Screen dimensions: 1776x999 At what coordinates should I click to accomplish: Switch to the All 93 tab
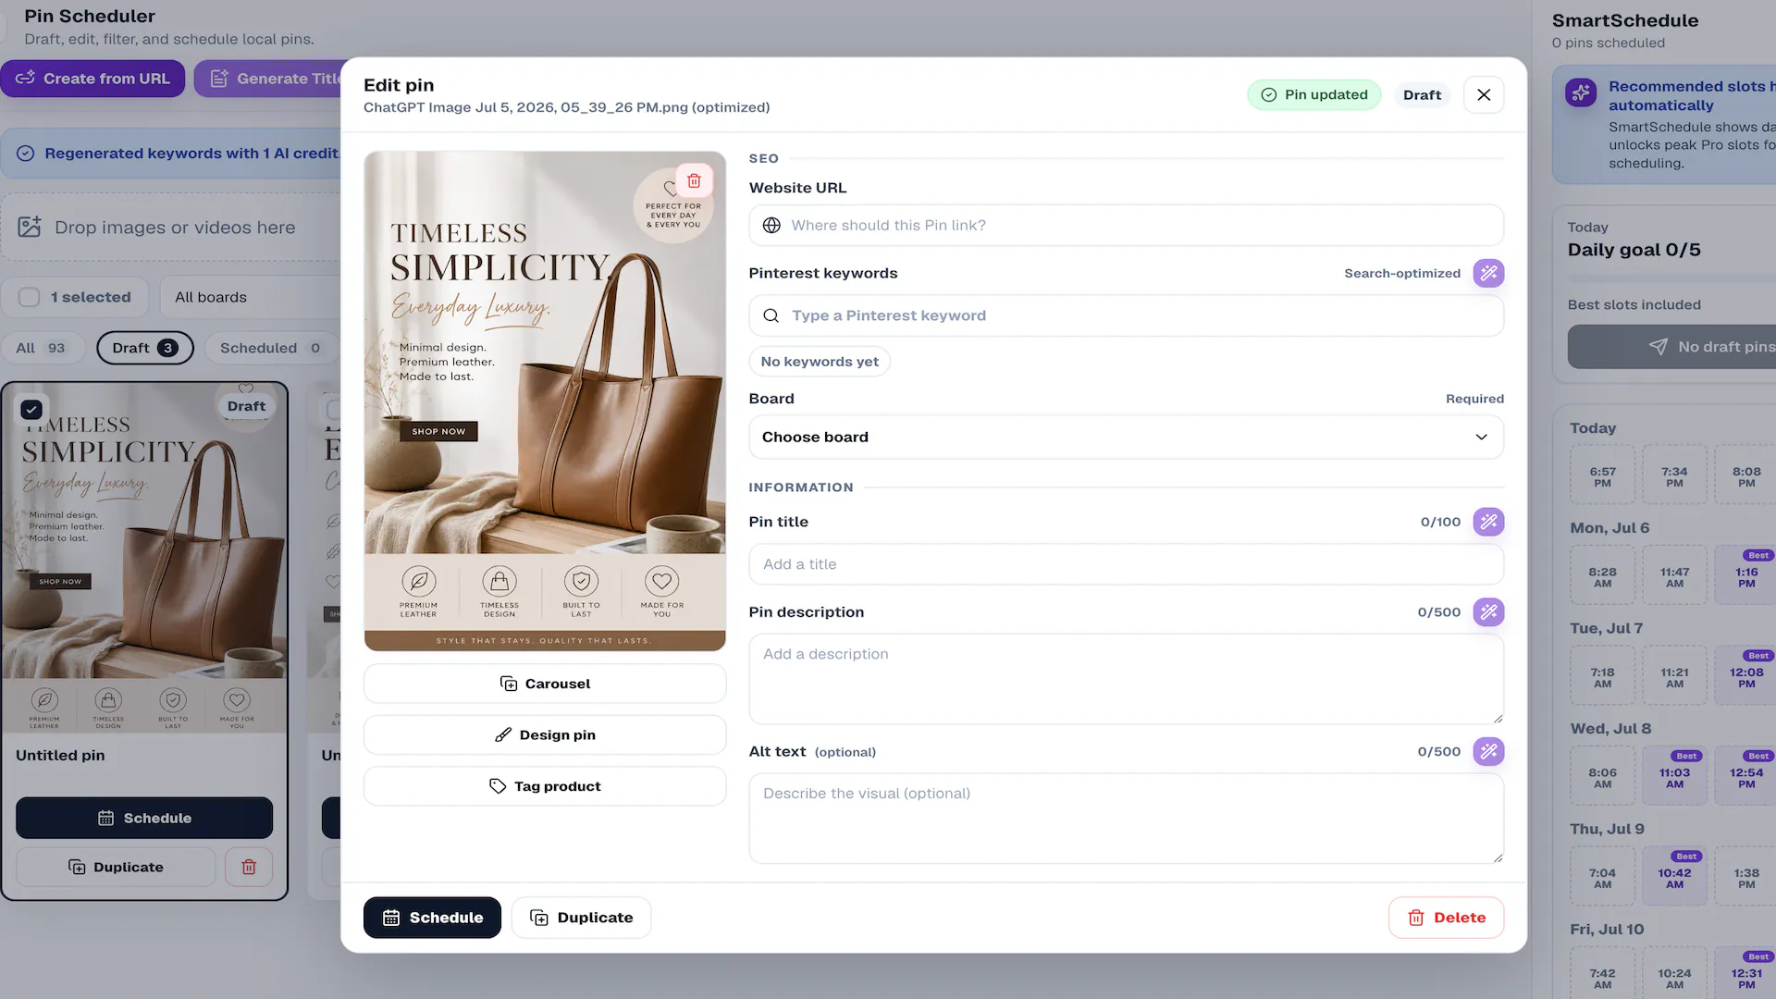click(x=41, y=348)
